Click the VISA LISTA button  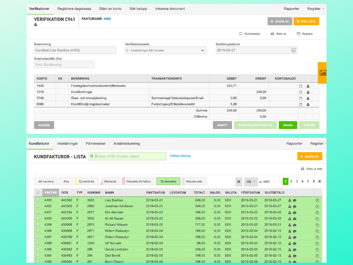[306, 21]
